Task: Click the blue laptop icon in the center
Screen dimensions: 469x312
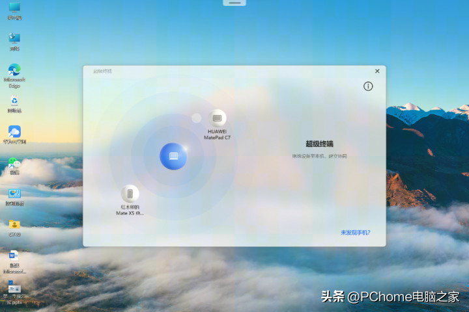Action: [x=173, y=156]
